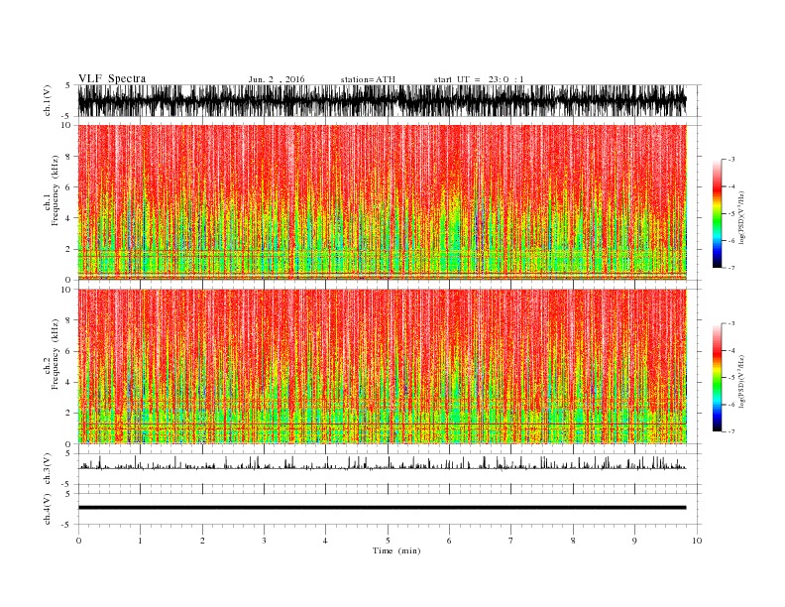Click the "ch.4(V)" axis label
The image size is (785, 607).
pyautogui.click(x=48, y=509)
